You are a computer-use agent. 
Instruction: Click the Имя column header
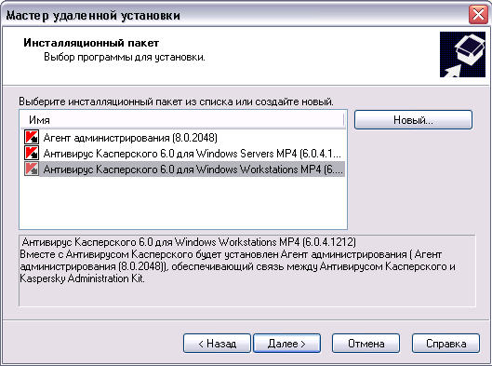click(x=182, y=120)
